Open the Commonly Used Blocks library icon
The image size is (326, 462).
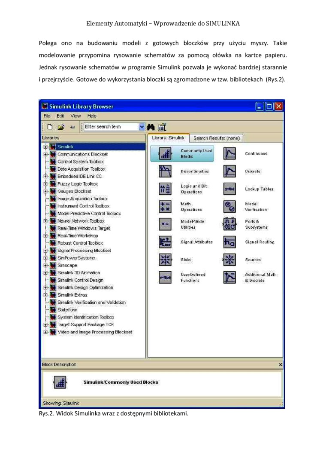(x=165, y=154)
